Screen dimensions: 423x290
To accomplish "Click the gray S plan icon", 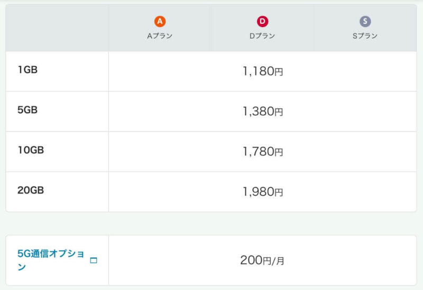I will click(365, 21).
